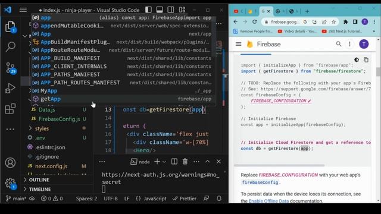
Task: Close the terminal panel
Action: (x=218, y=162)
